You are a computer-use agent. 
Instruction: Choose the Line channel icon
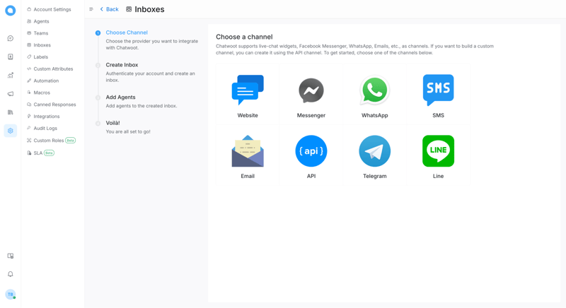438,151
